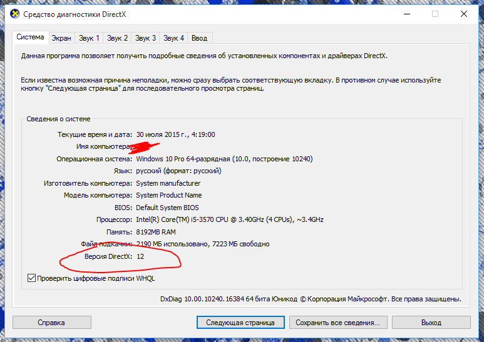The width and height of the screenshot is (484, 342).
Task: Click the DirectX version value 12
Action: [x=140, y=256]
